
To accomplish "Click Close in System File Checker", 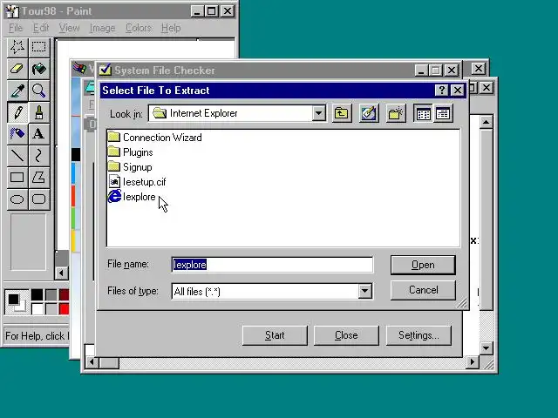I will (346, 335).
